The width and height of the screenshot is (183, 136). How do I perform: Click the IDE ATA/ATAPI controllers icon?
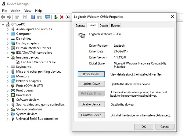coord(13,53)
